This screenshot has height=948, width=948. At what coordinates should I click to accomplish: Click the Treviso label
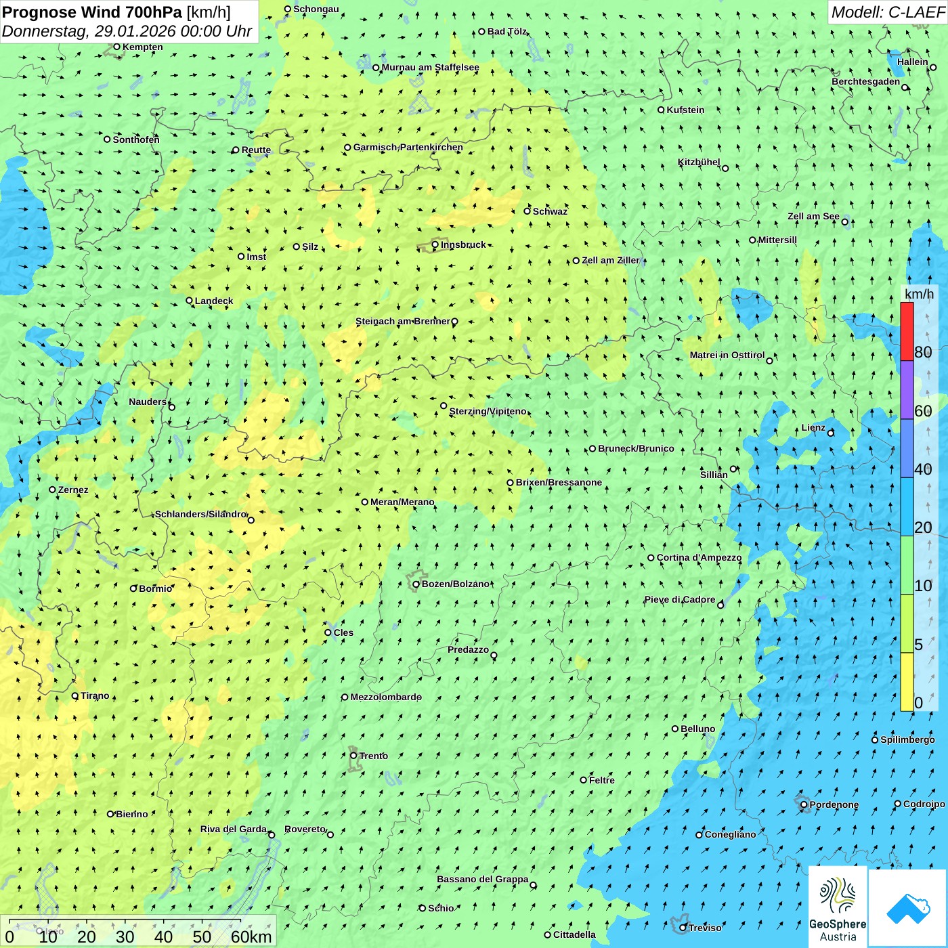coord(705,928)
